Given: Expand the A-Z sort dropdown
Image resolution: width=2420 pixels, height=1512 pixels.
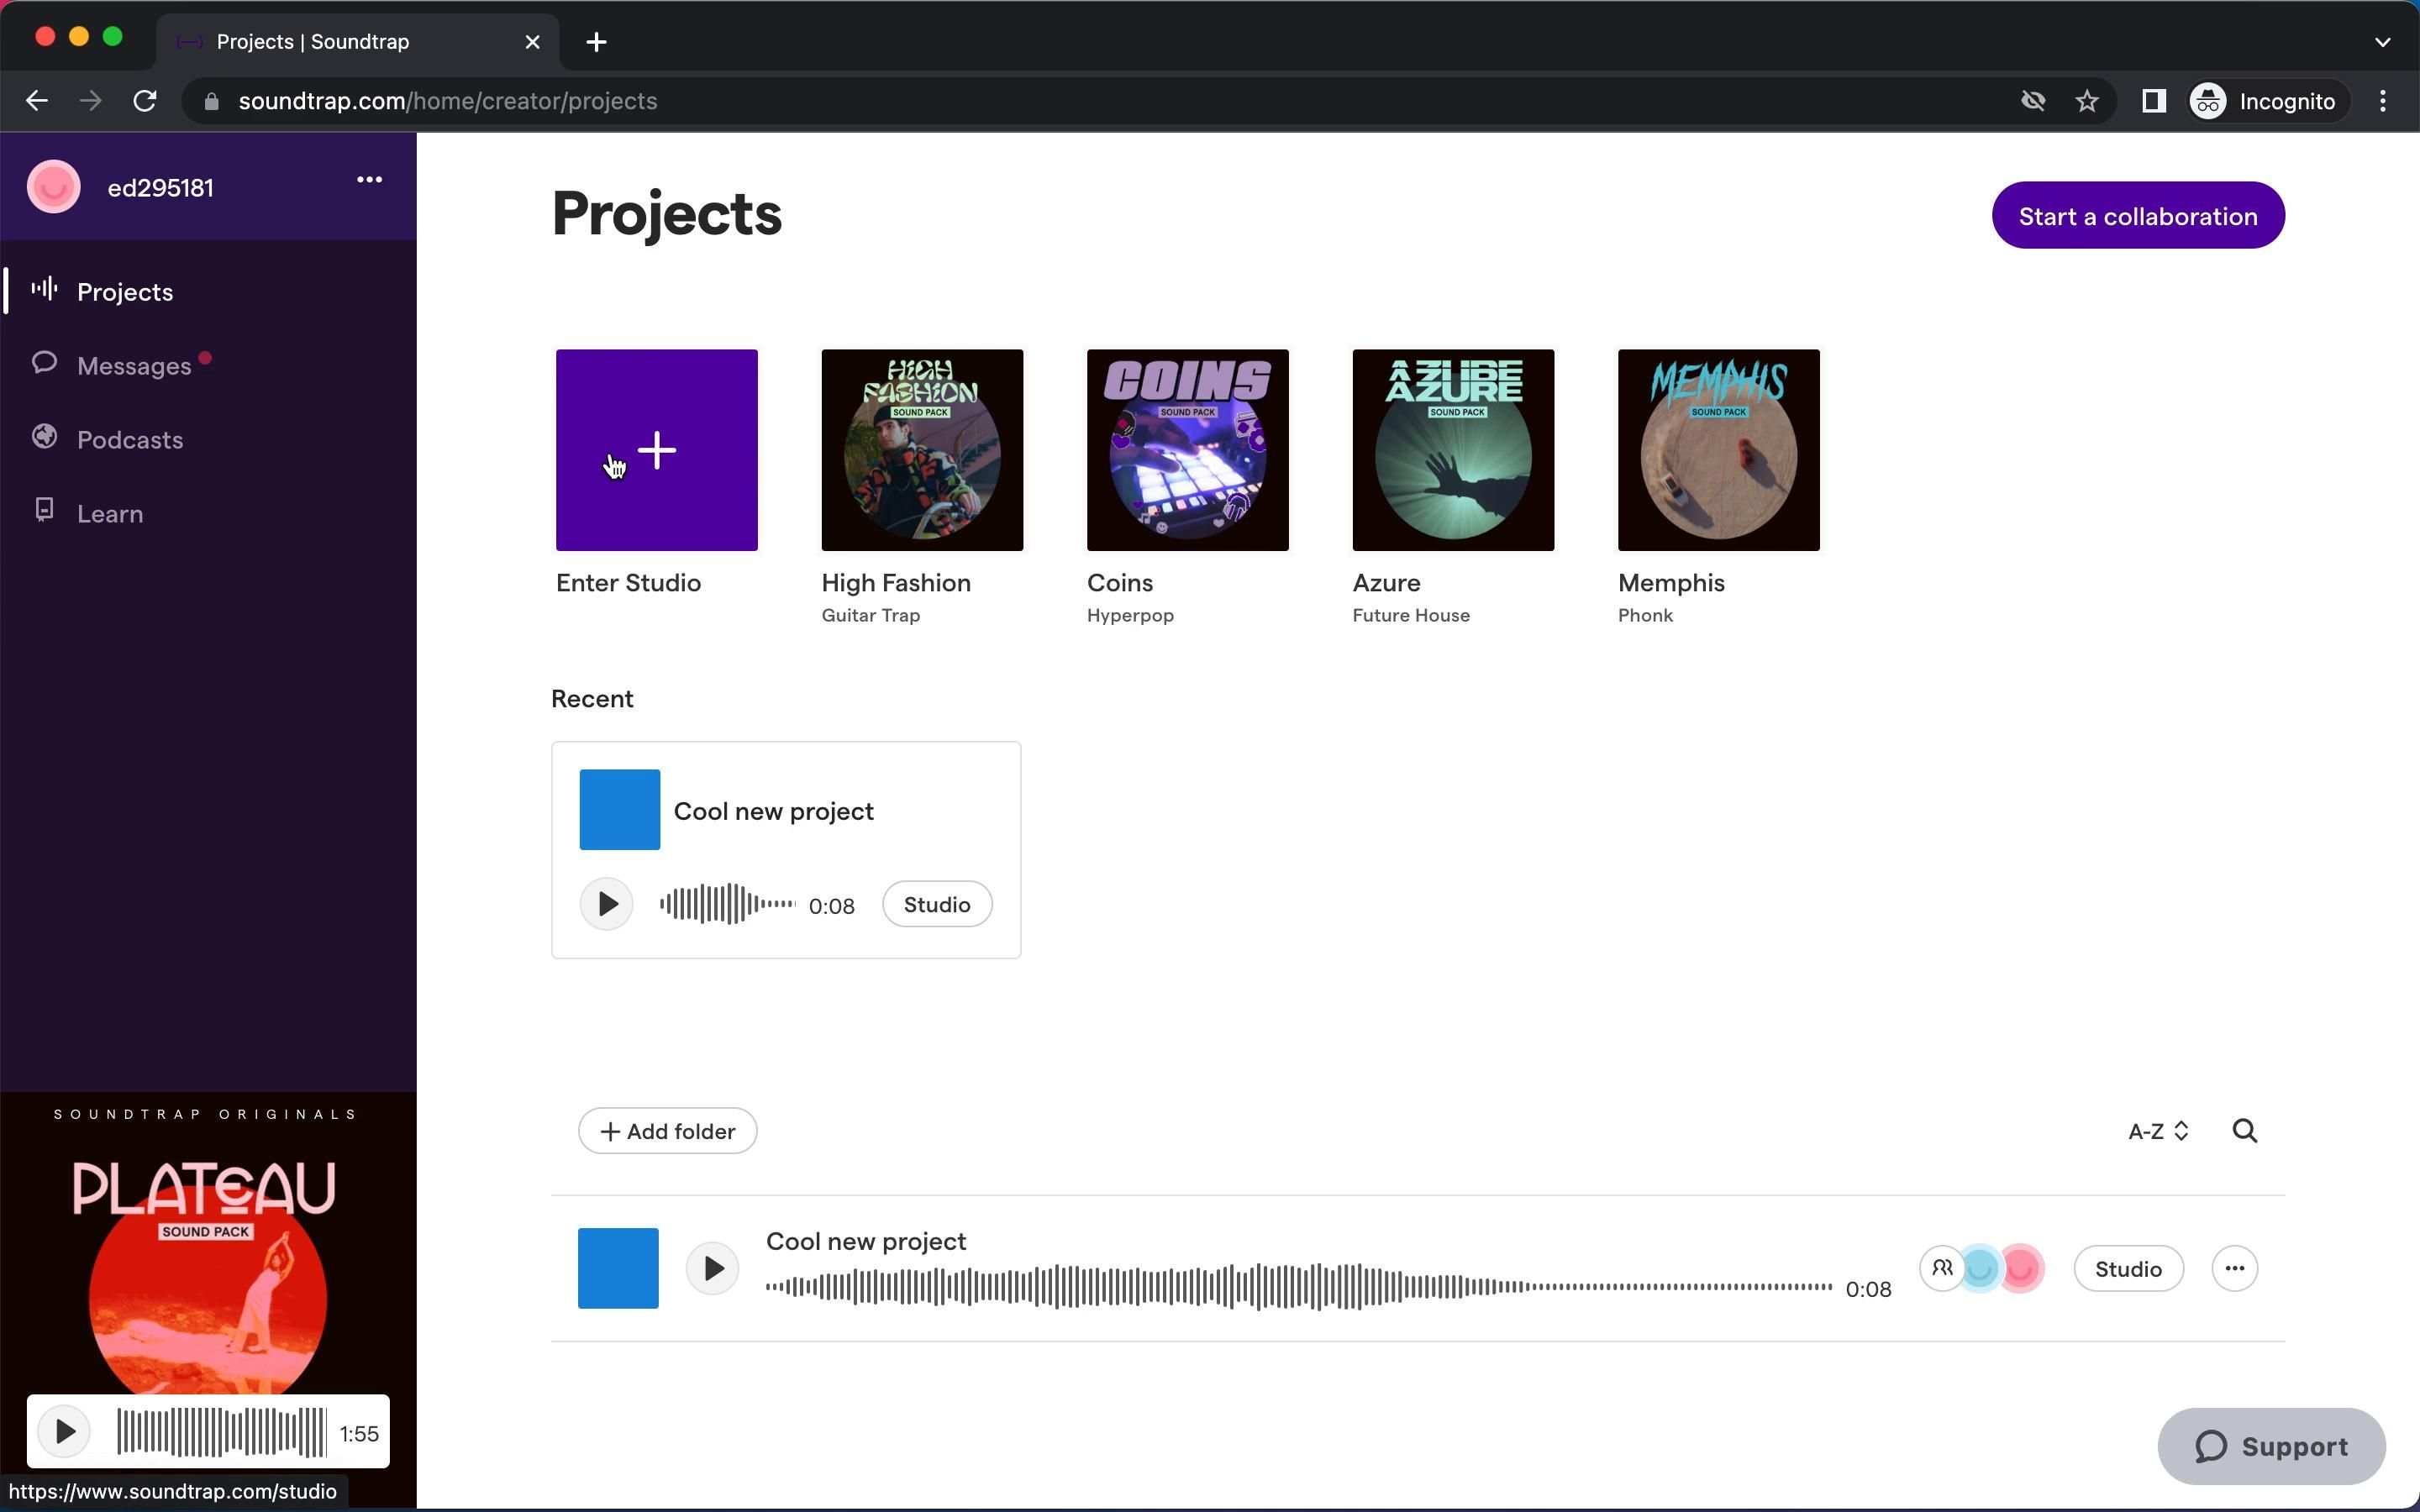Looking at the screenshot, I should 2158,1131.
